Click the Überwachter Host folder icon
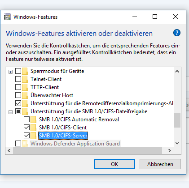 25,95
